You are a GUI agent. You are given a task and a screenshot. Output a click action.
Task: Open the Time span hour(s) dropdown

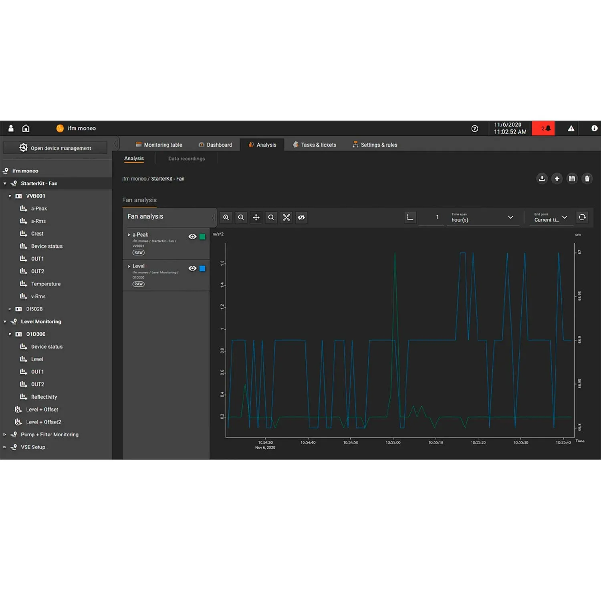(482, 218)
